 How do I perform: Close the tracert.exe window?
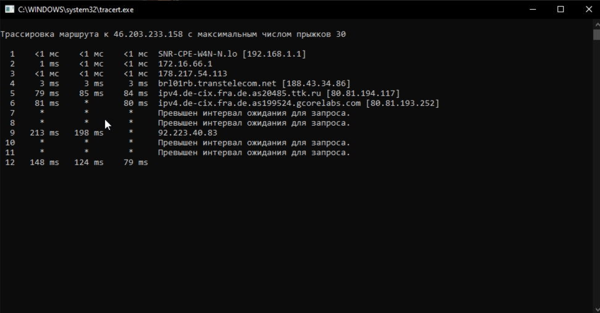coord(588,9)
